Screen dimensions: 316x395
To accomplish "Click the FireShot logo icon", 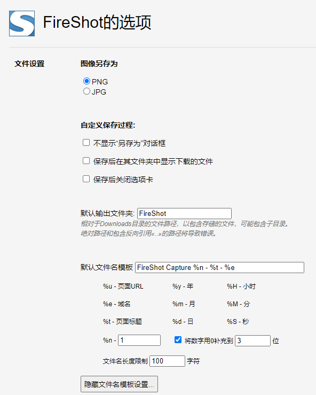I will (x=22, y=24).
